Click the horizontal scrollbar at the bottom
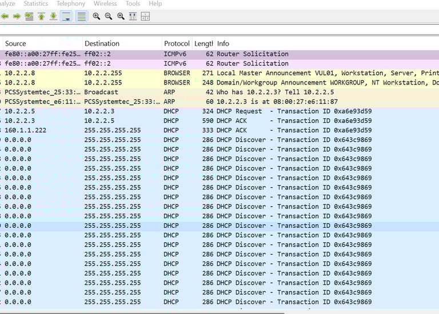 tap(142, 313)
